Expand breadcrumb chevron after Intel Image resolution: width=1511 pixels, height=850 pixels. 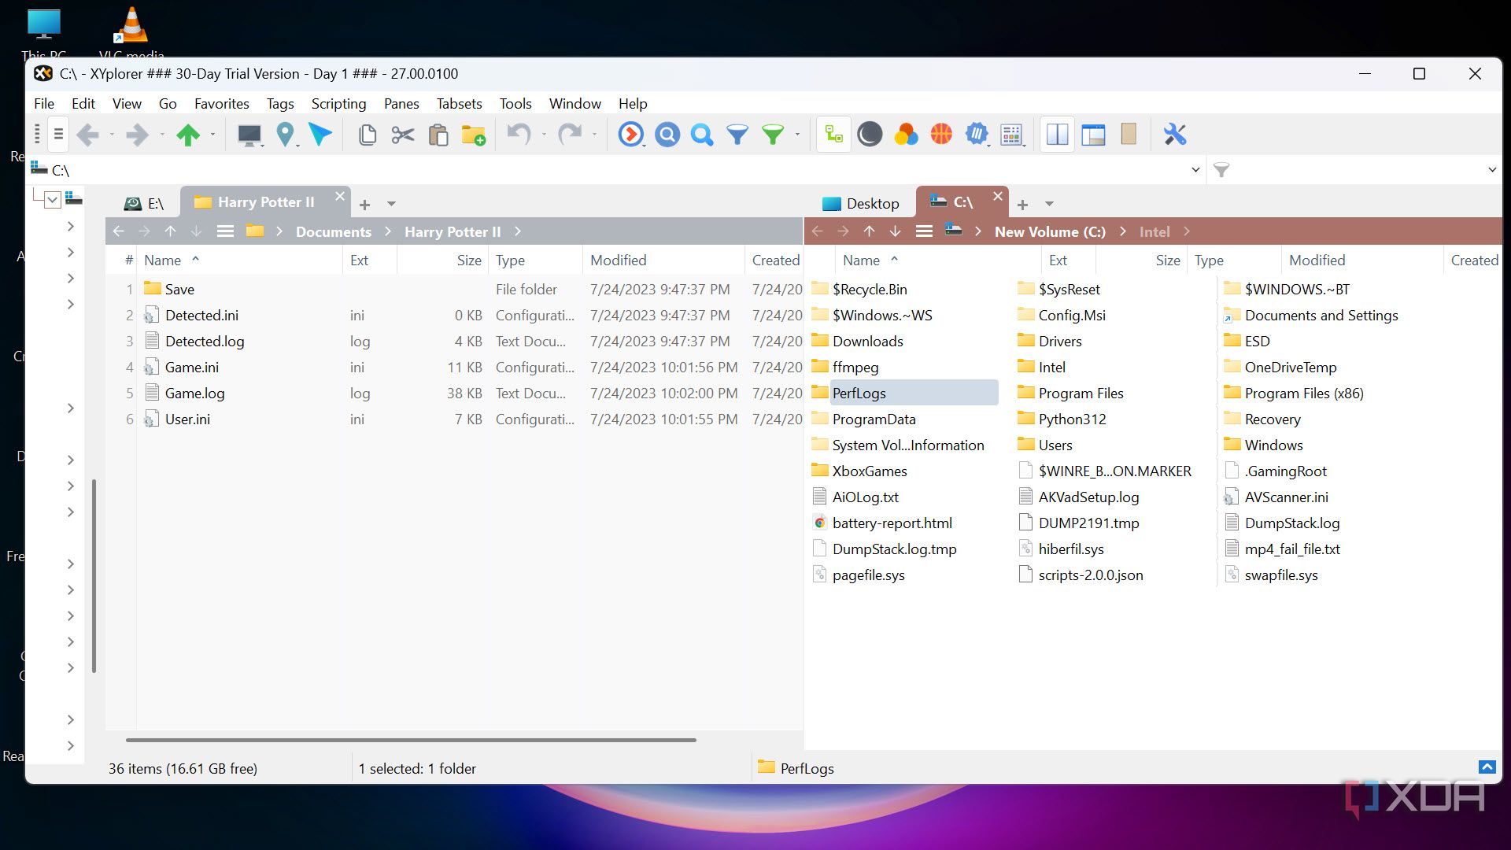coord(1186,231)
